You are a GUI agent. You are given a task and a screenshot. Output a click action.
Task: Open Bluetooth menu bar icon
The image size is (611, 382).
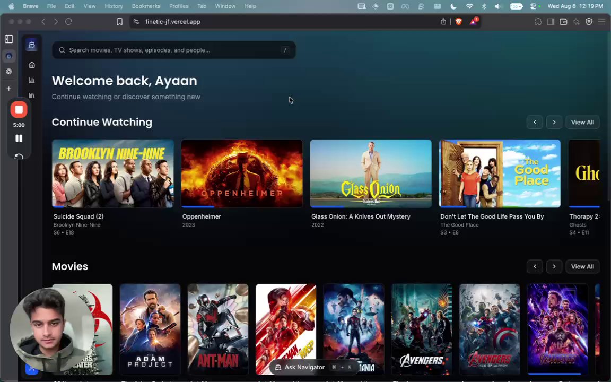click(x=484, y=6)
